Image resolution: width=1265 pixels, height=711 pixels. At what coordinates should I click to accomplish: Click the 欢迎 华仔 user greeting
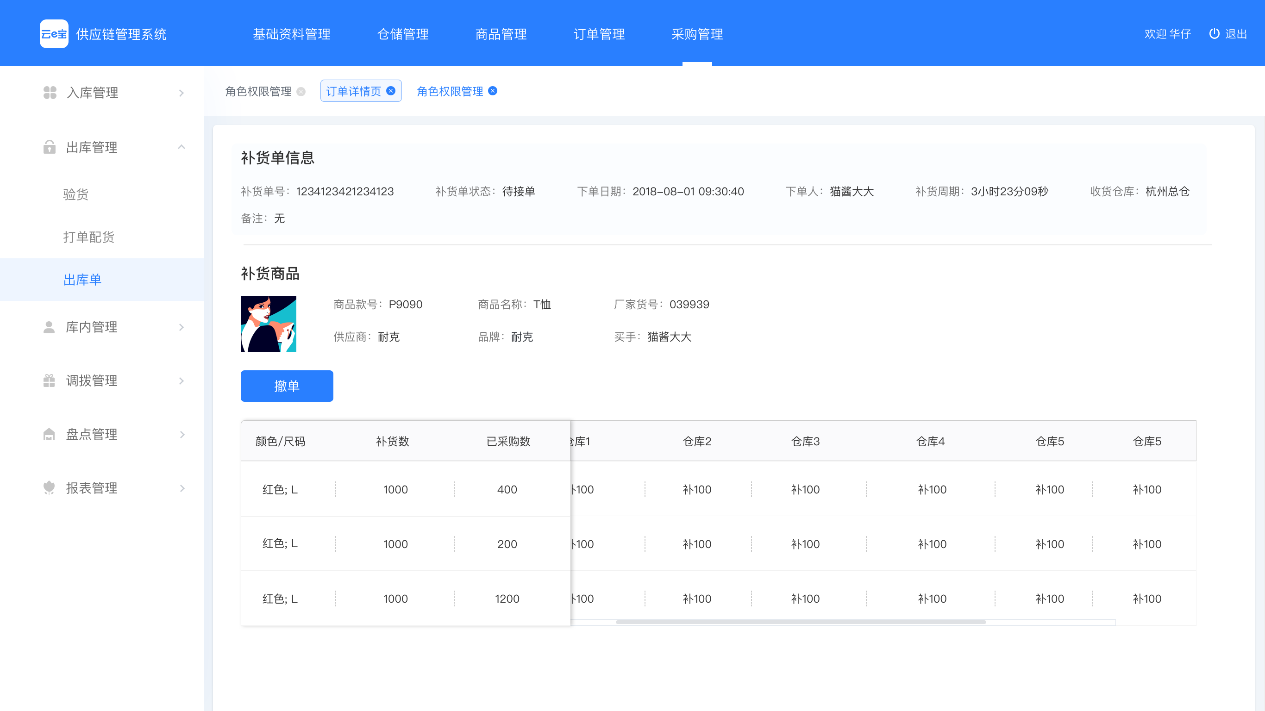[x=1168, y=34]
